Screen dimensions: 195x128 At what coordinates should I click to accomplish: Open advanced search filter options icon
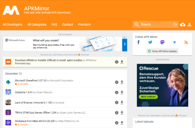tap(175, 24)
